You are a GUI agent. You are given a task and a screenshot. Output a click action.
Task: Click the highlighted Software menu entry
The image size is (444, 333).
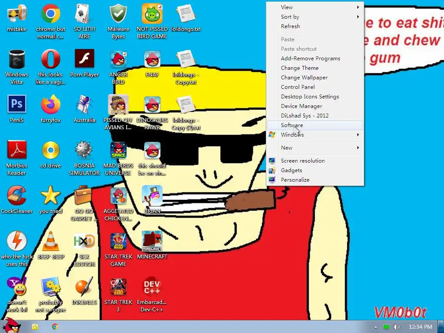pyautogui.click(x=315, y=125)
